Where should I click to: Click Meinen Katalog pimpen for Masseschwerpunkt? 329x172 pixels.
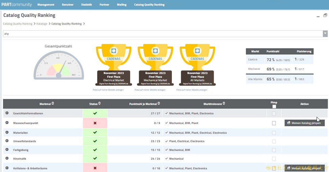304,123
